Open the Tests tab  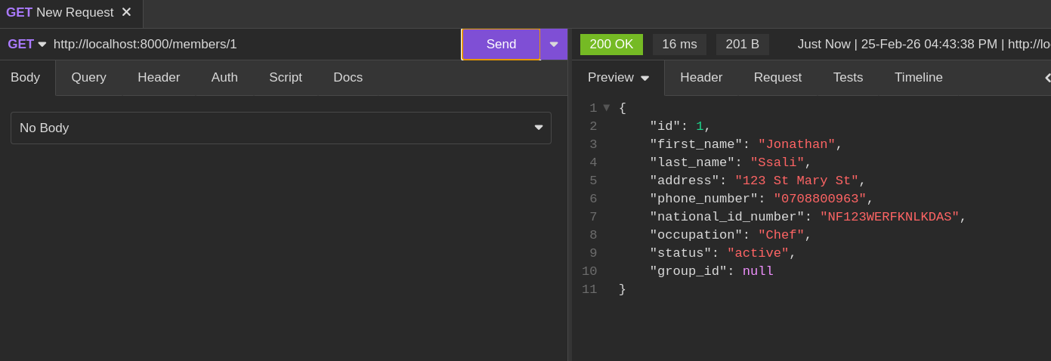coord(848,78)
